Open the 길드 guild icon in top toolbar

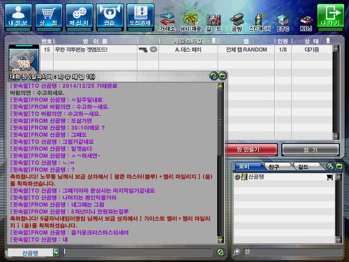click(x=214, y=23)
